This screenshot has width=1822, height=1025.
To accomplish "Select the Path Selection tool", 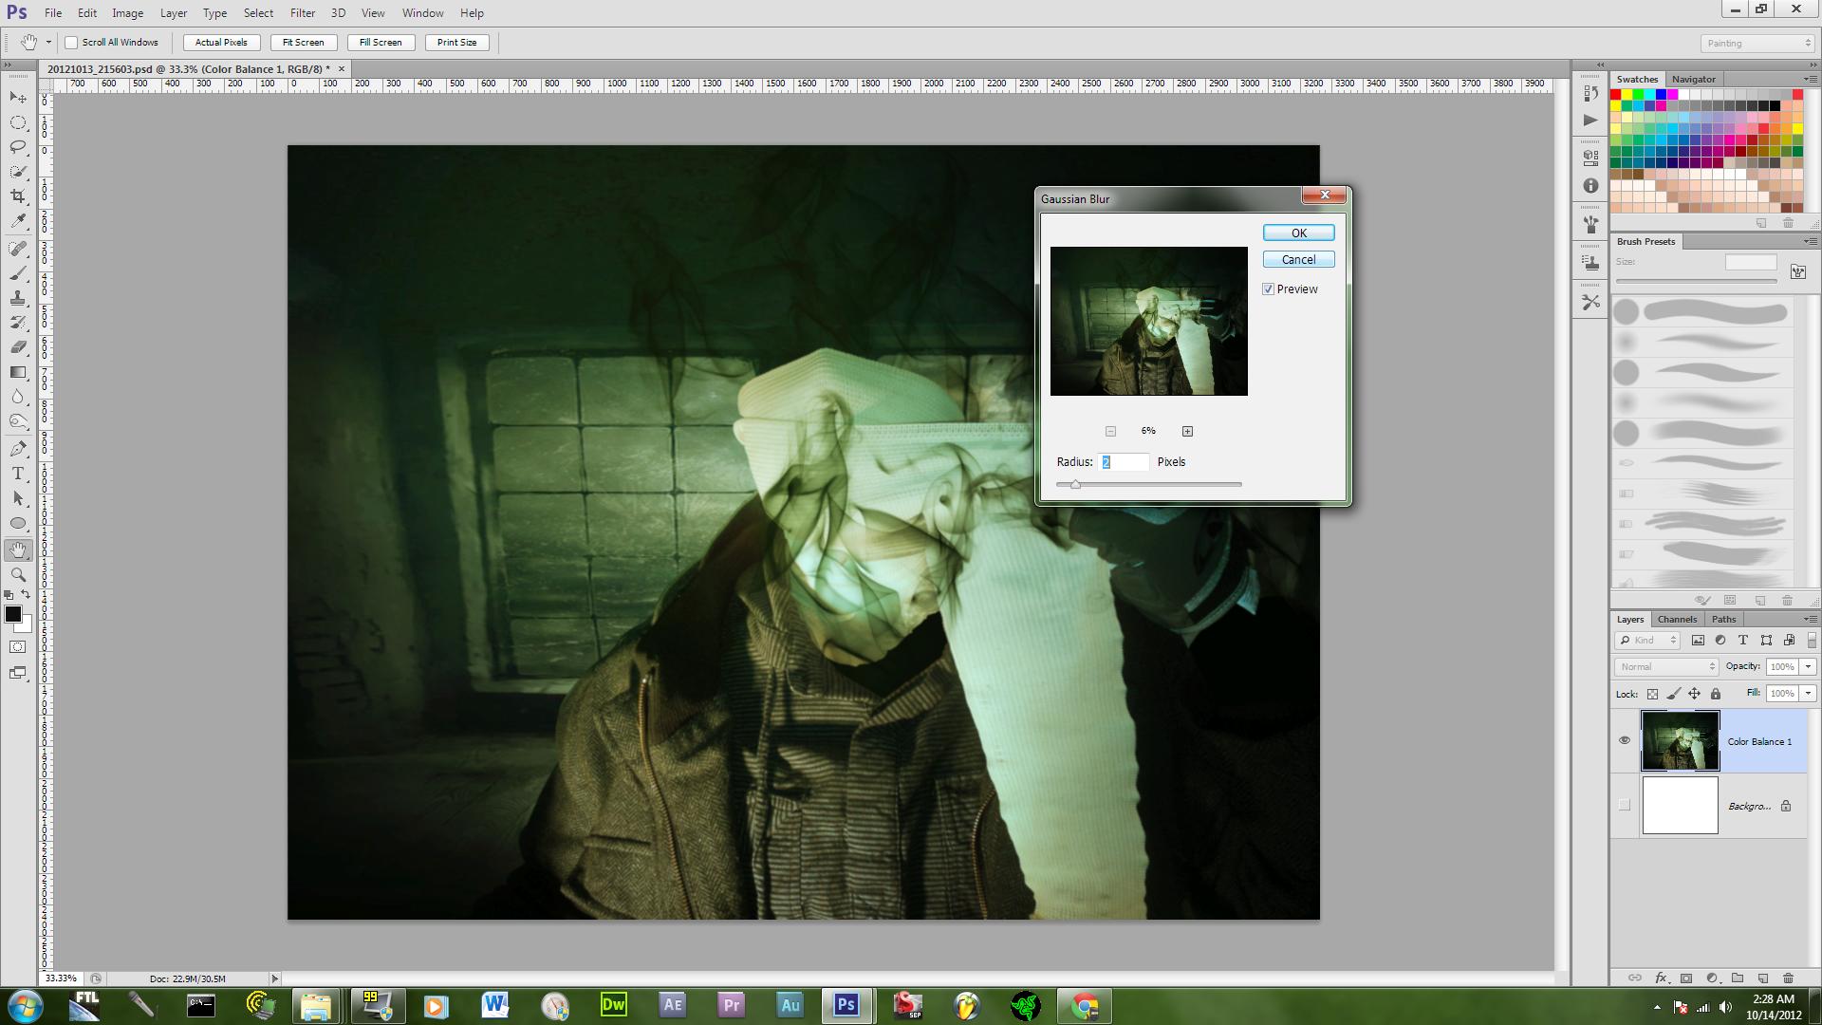I will 18,498.
